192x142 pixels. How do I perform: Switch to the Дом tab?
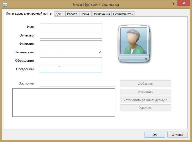click(60, 14)
